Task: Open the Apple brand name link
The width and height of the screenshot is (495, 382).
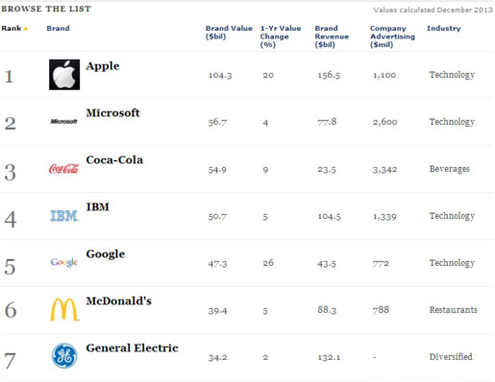Action: coord(103,66)
